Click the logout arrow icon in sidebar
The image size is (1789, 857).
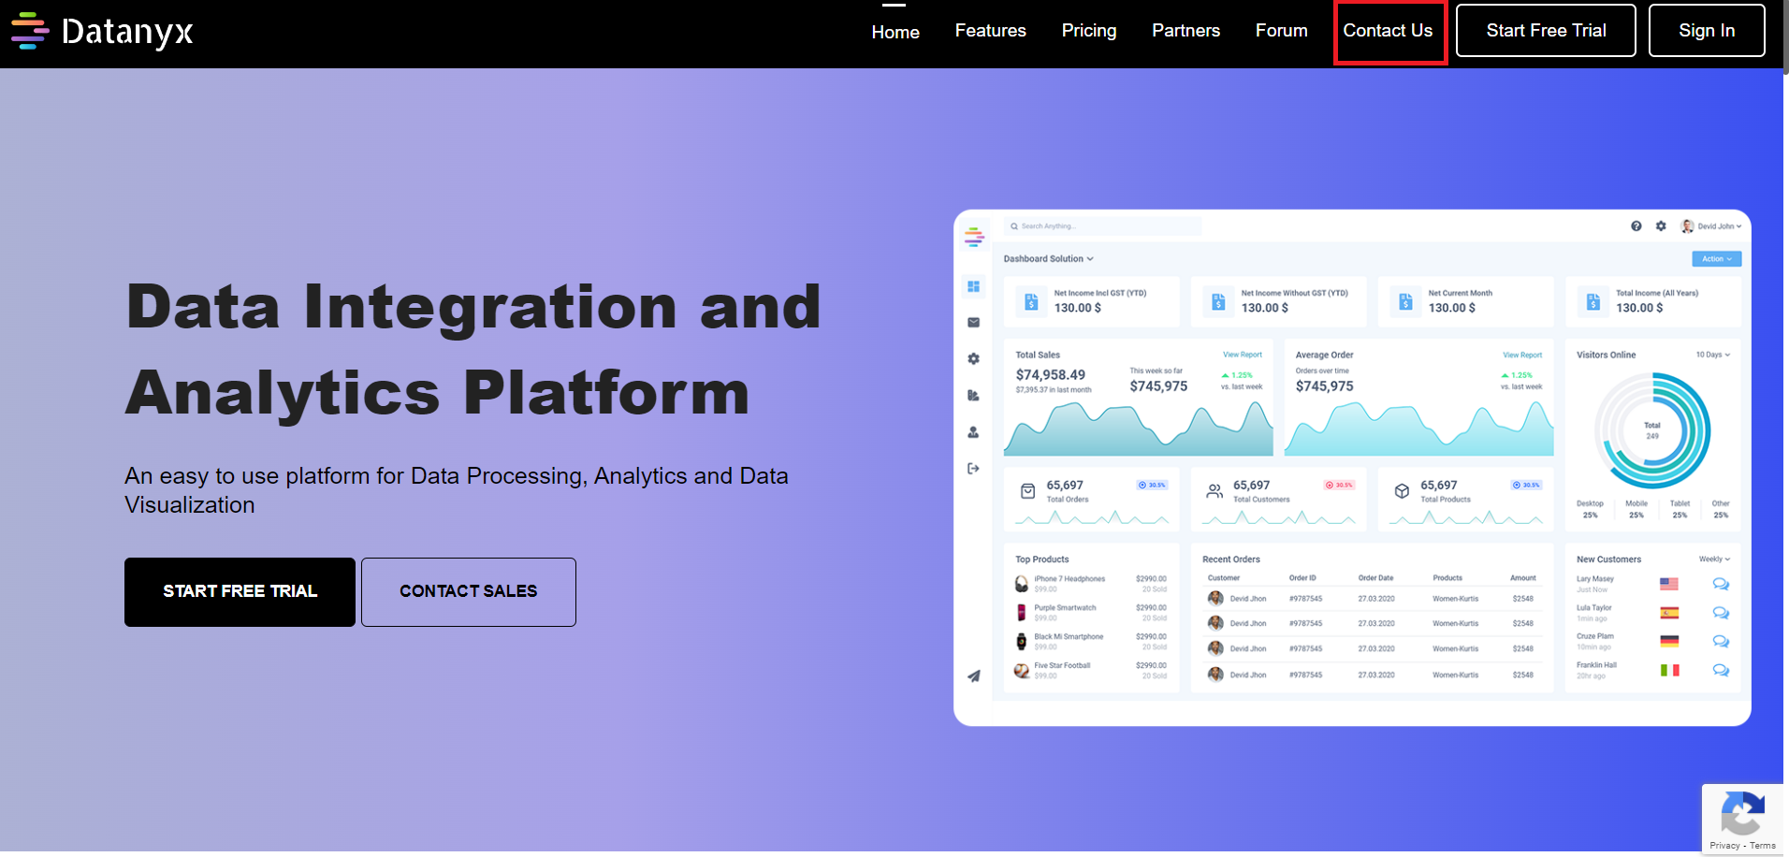click(x=973, y=469)
